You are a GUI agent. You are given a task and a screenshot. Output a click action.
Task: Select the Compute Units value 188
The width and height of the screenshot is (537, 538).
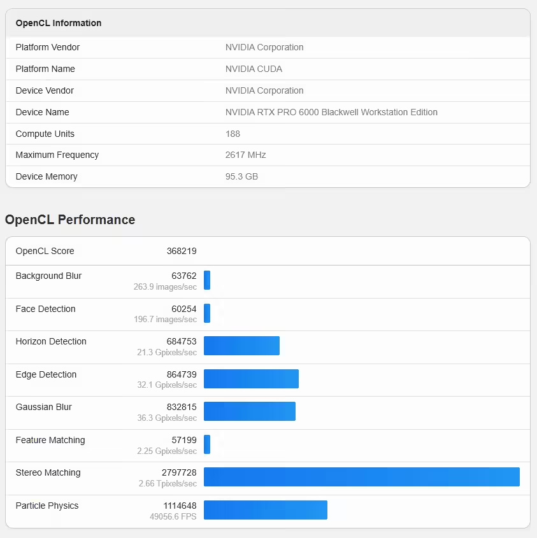(x=233, y=134)
